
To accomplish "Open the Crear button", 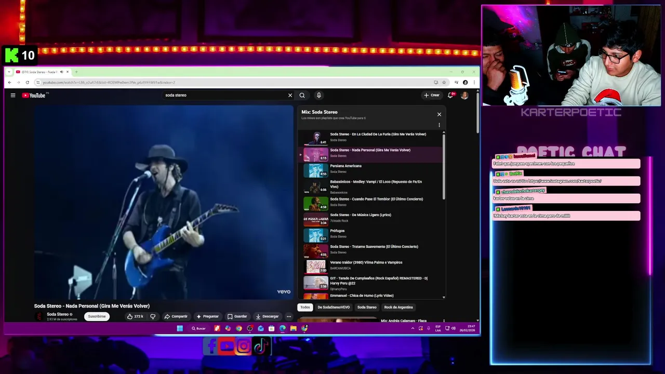I will point(432,95).
